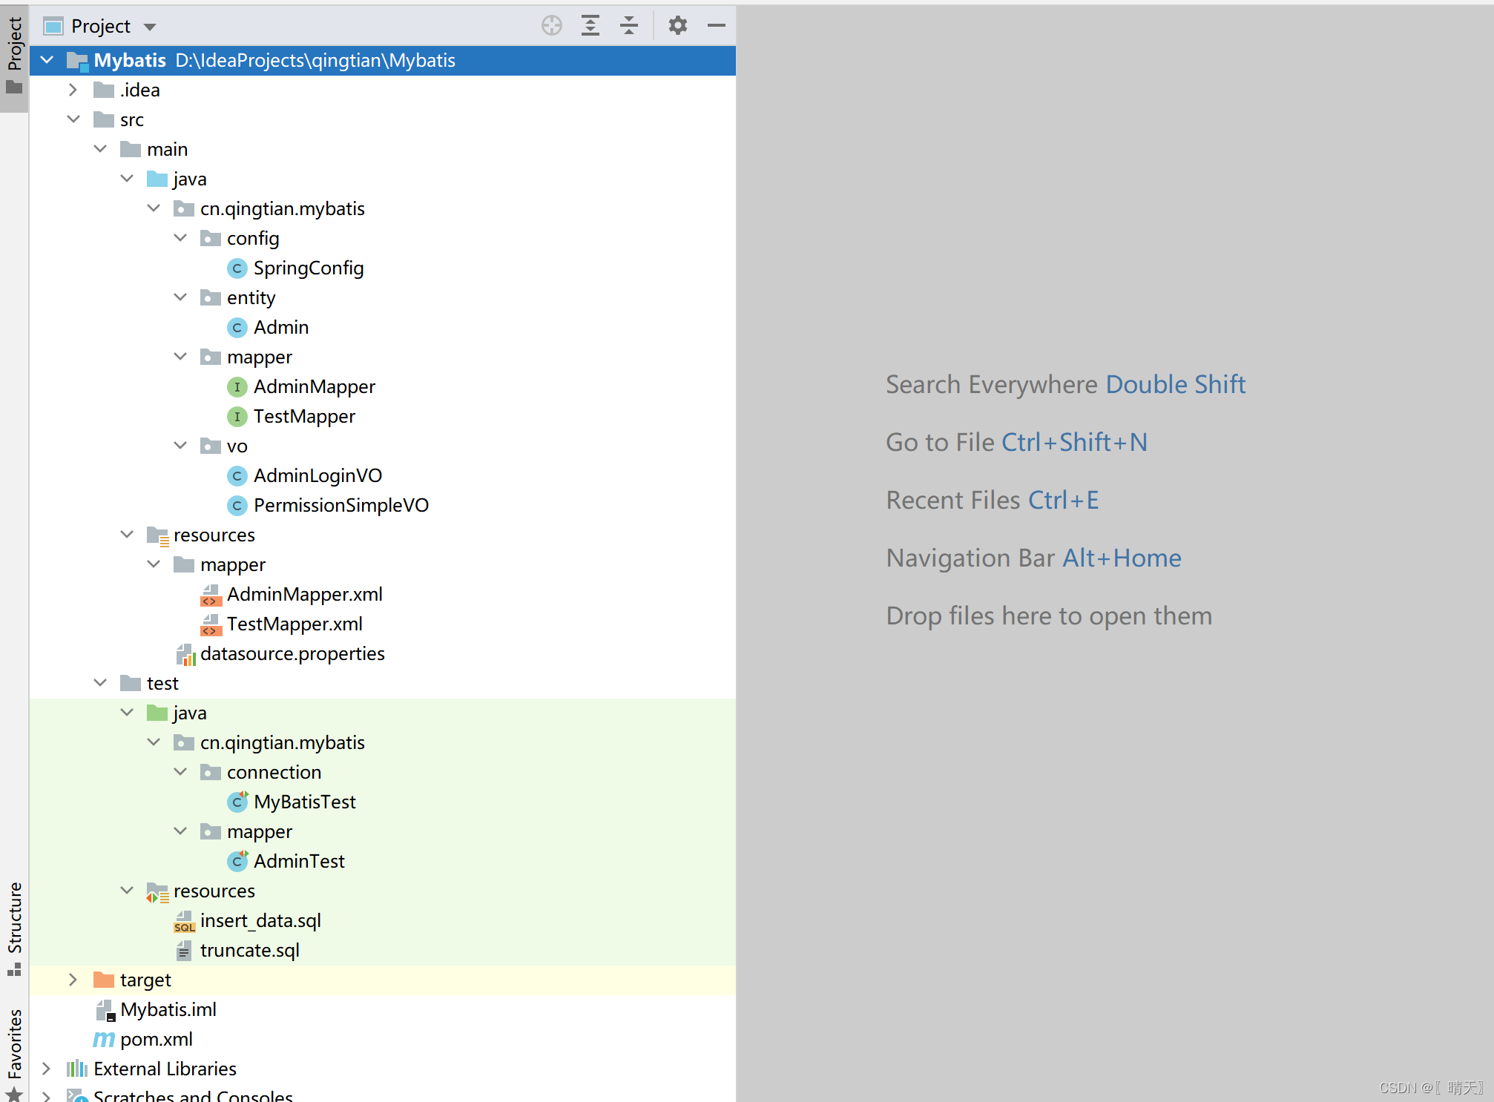Screen dimensions: 1494x1102
Task: Select TestMapper.xml in resources mapper folder
Action: 294,624
